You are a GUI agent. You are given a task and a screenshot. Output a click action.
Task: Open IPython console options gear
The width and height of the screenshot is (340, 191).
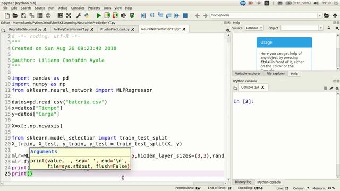337,88
